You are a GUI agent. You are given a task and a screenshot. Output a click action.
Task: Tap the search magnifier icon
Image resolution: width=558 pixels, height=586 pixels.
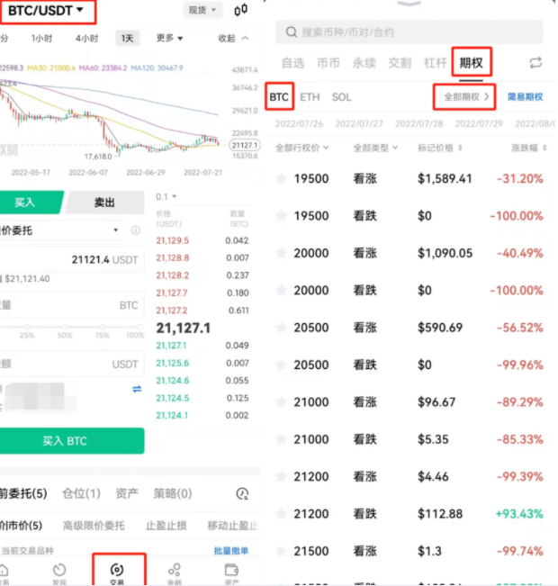click(x=291, y=32)
